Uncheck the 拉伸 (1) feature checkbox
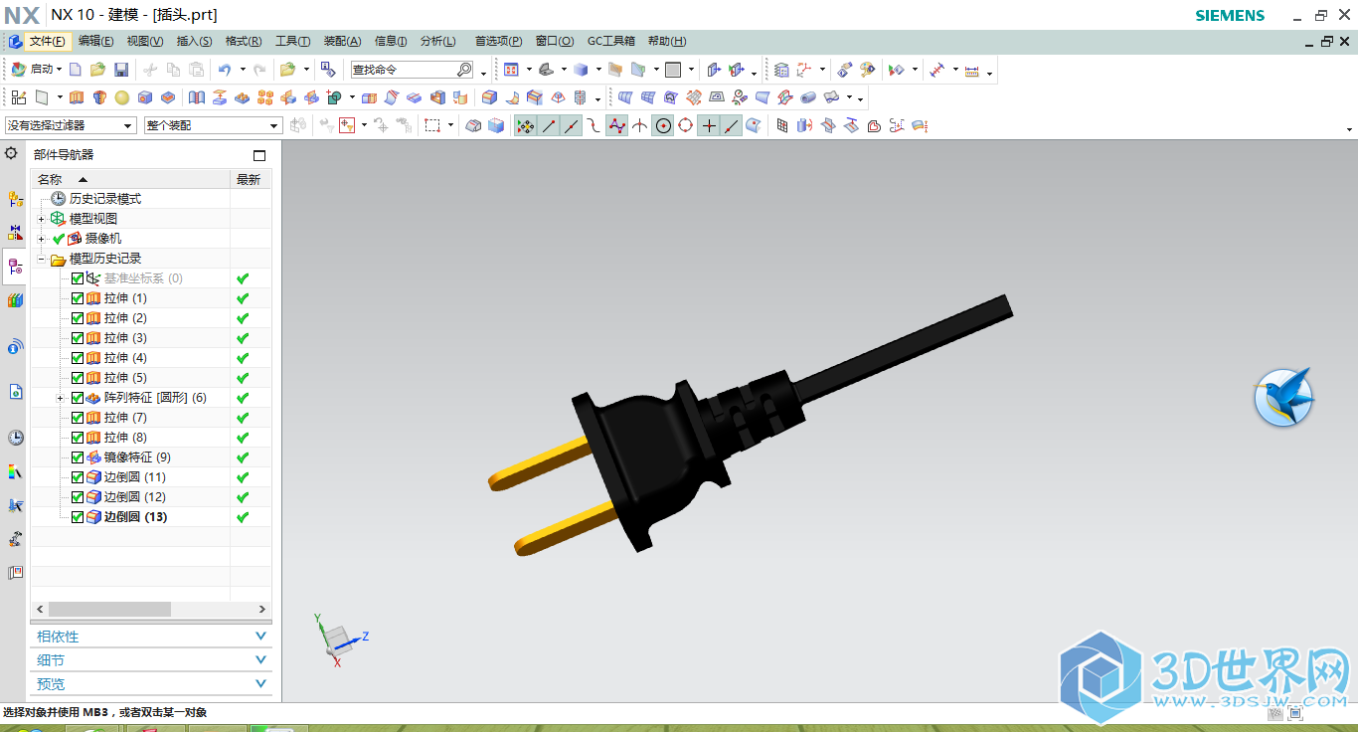The height and width of the screenshot is (732, 1358). [x=78, y=298]
